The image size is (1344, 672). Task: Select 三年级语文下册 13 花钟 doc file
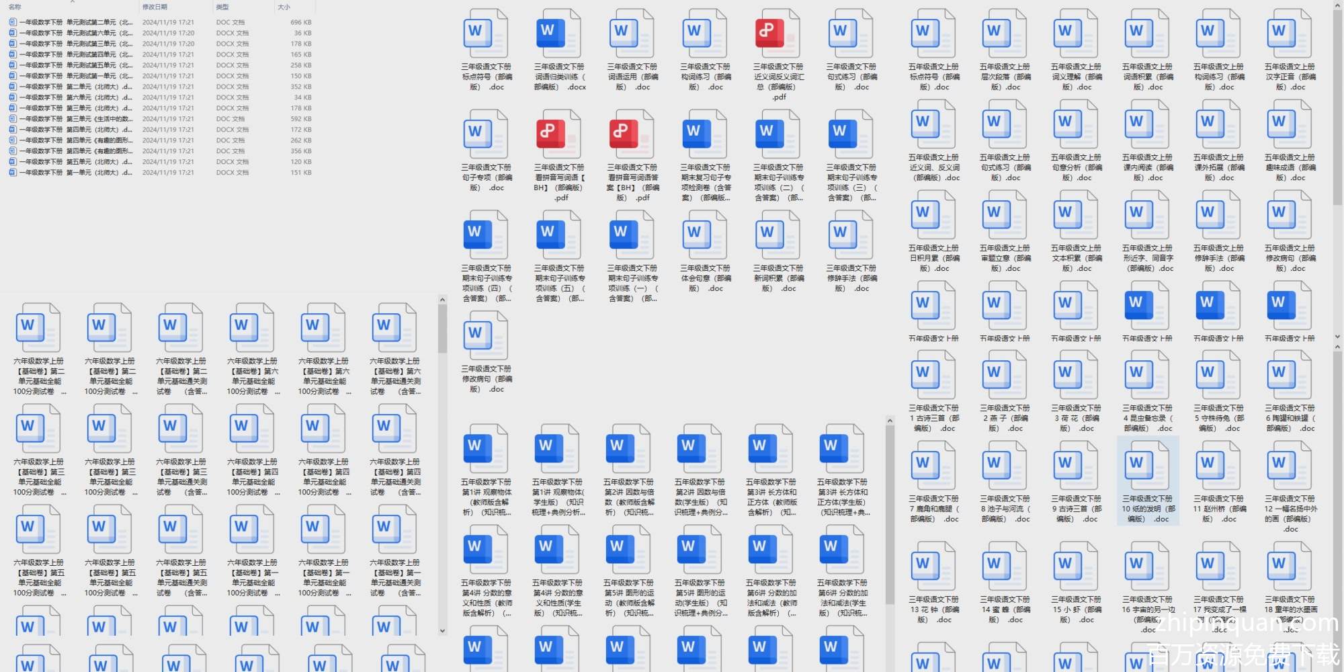point(933,584)
